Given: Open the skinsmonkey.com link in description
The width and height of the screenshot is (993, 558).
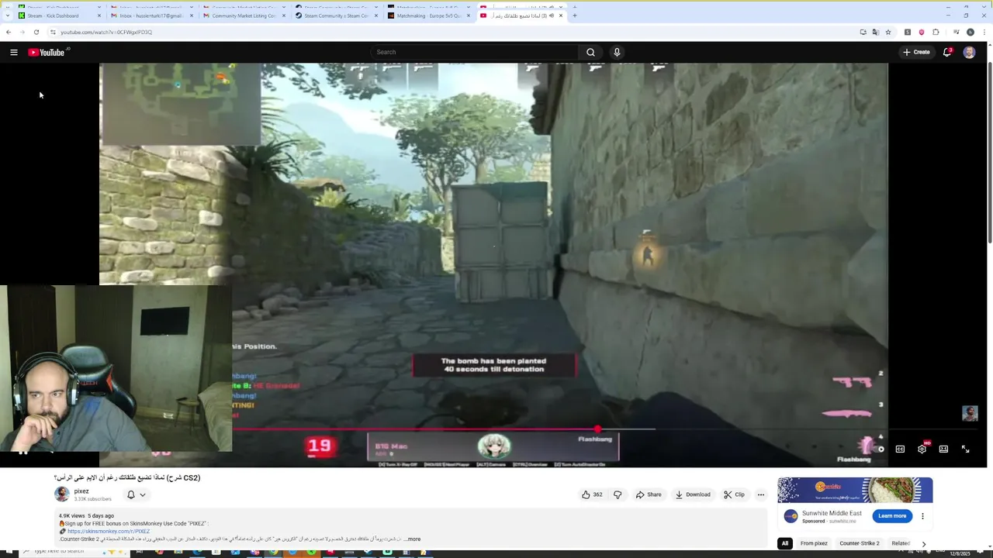Looking at the screenshot, I should click(x=108, y=532).
